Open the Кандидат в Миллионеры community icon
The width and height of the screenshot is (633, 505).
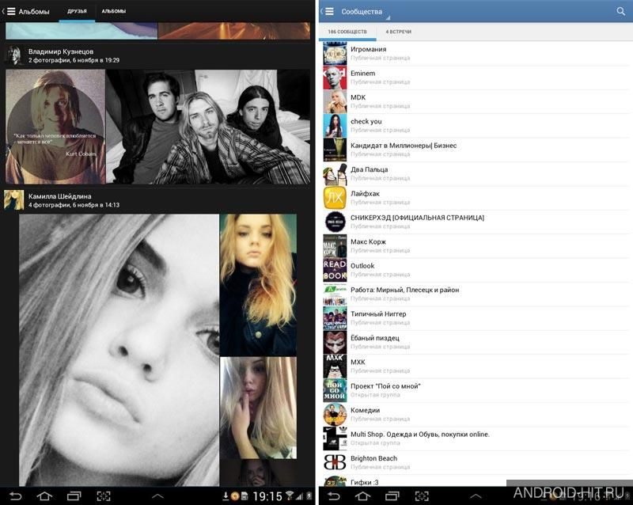point(335,150)
